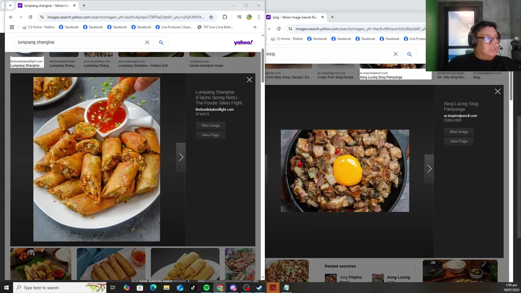This screenshot has width=521, height=293.
Task: Open Aling Lucing Sisig Pampanga title in preview
Action: 461,107
